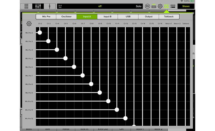Screen dimensions: 215x131
Task: Open the overview grid view icon
Action: tap(26, 6)
